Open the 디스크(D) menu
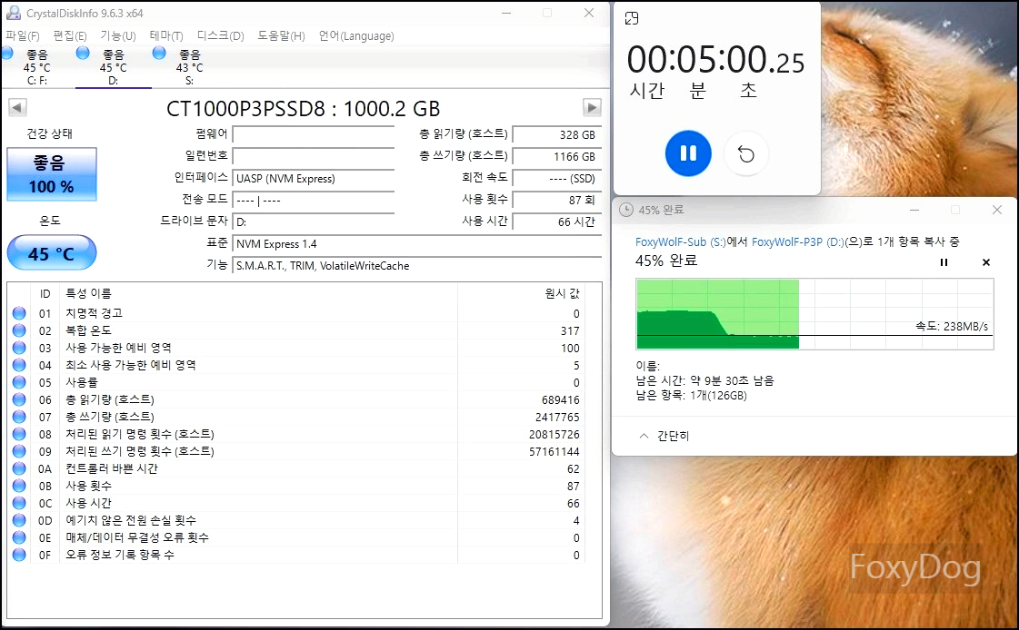Screen dimensions: 1019x630 [x=220, y=35]
